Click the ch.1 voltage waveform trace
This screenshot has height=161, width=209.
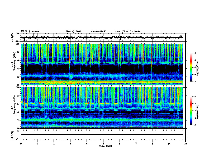[x=102, y=37]
